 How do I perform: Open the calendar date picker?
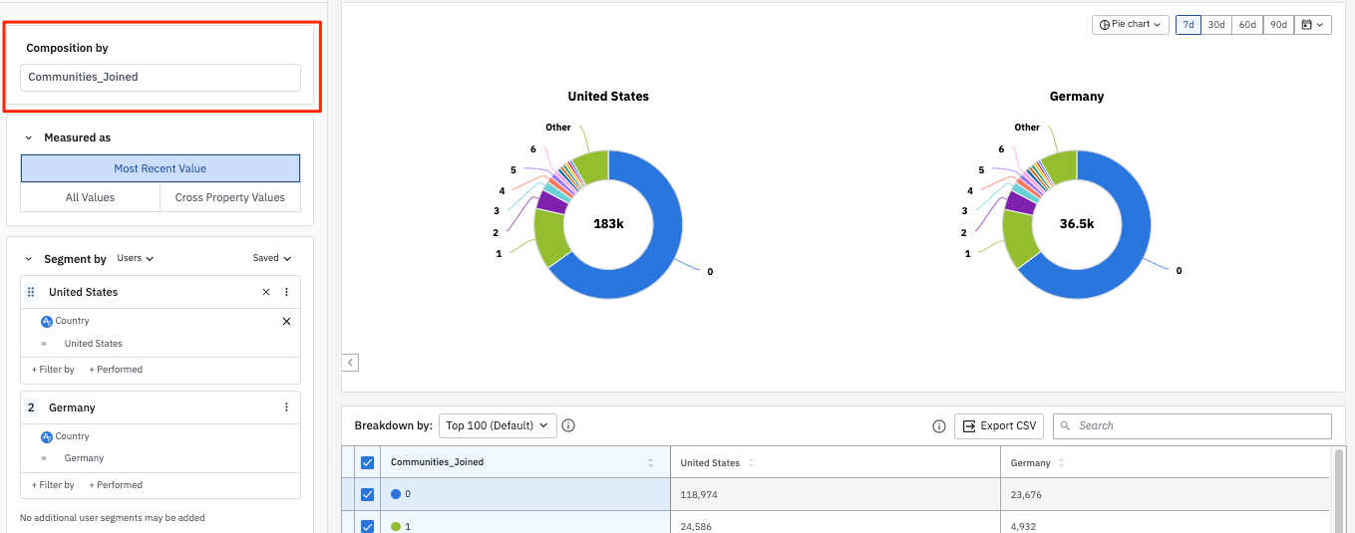(x=1312, y=25)
